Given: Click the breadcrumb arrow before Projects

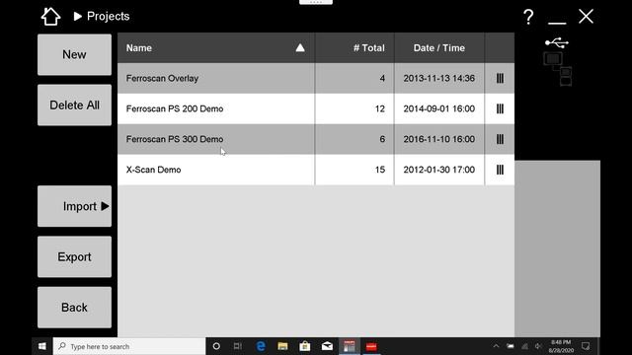Looking at the screenshot, I should [78, 16].
